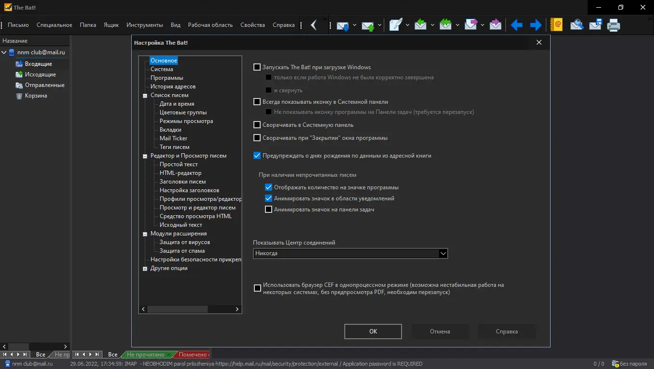Open the Reply All dropdown arrow

coord(458,25)
